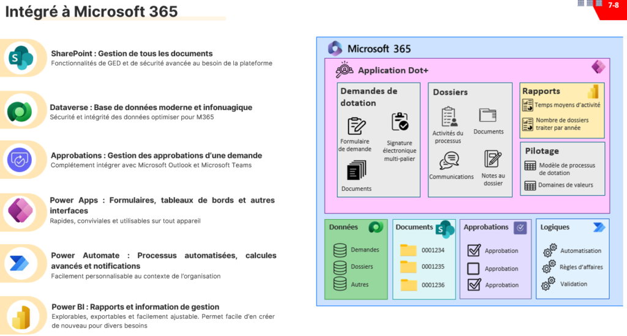Select the Communications chat bubble icon

coord(449,160)
